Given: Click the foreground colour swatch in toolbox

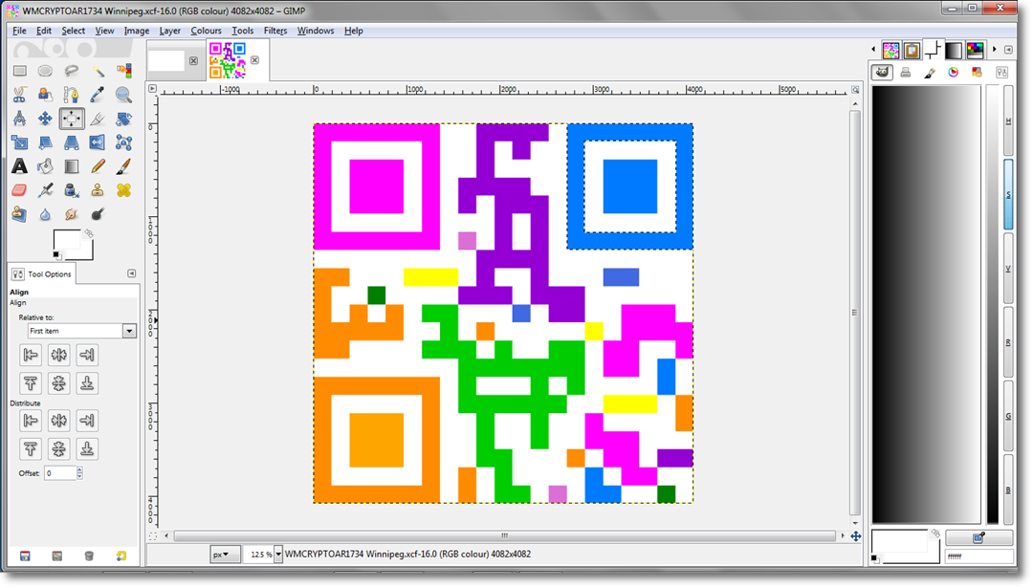Looking at the screenshot, I should (x=67, y=240).
